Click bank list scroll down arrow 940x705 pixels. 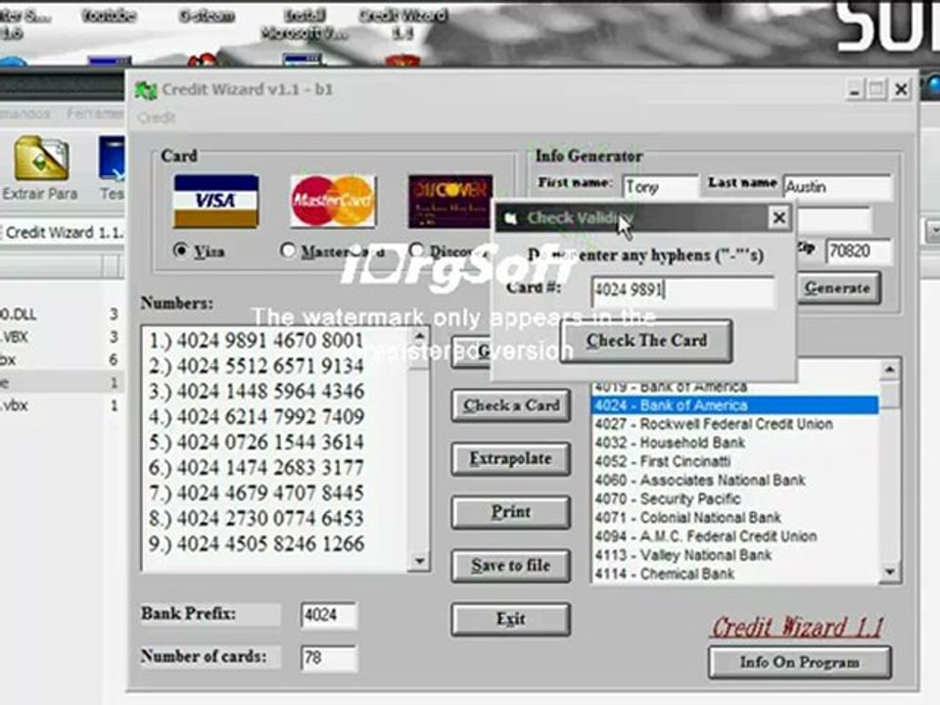point(890,572)
